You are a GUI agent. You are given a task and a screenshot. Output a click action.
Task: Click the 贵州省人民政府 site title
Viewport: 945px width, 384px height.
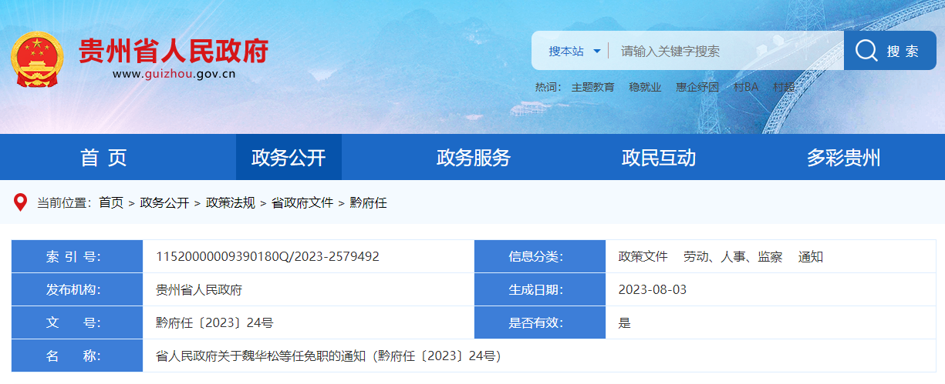(174, 51)
